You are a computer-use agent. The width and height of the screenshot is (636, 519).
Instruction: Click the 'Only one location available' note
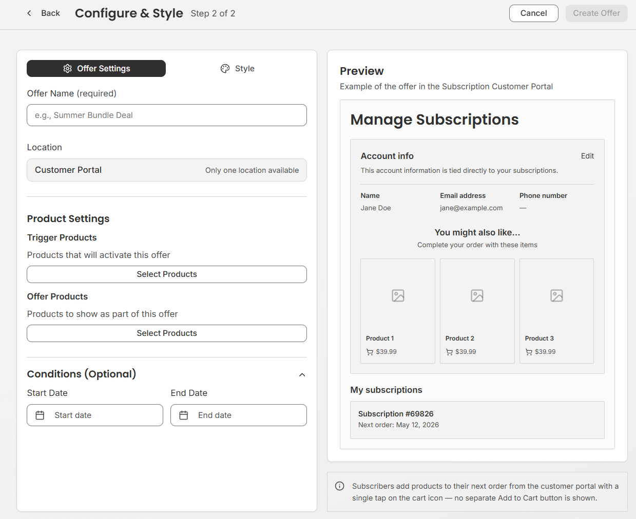(x=252, y=170)
